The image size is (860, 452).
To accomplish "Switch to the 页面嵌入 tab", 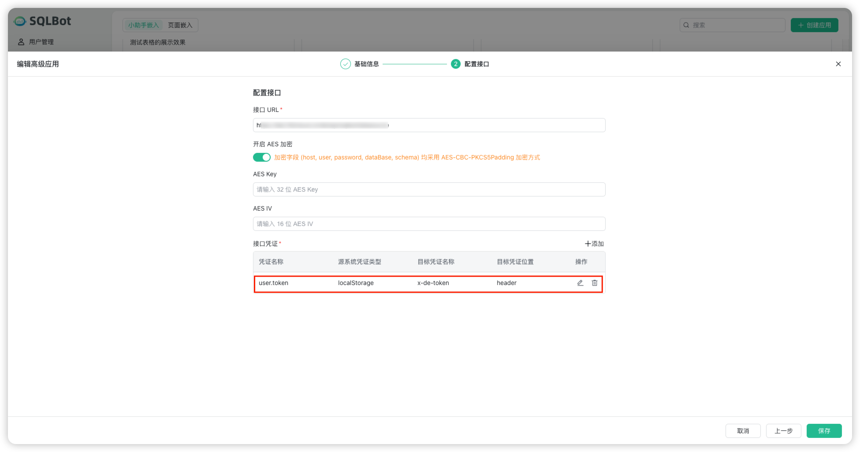I will tap(180, 25).
